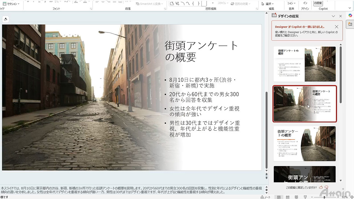
Task: Open the デザインの提案 pane options chevron
Action: tap(333, 16)
